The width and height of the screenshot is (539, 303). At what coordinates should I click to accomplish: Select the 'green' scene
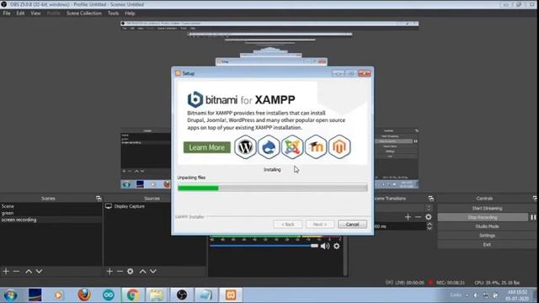click(51, 213)
